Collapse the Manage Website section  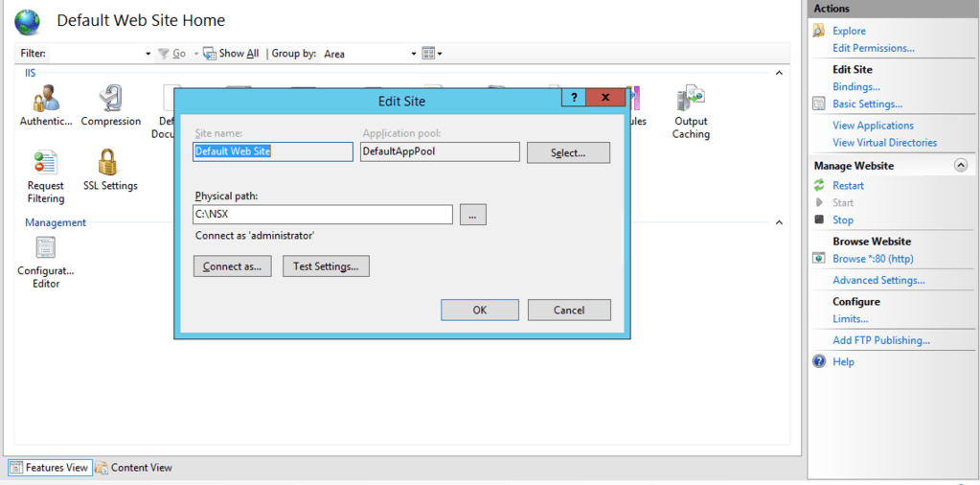click(960, 166)
